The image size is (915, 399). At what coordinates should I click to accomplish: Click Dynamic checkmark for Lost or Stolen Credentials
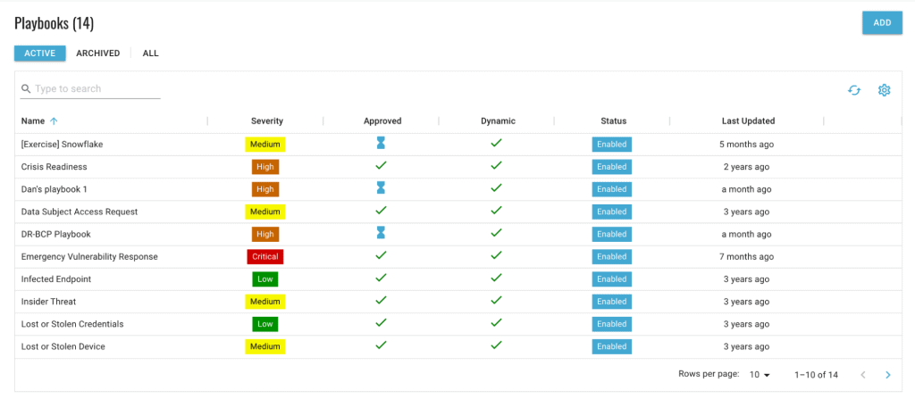pyautogui.click(x=497, y=322)
